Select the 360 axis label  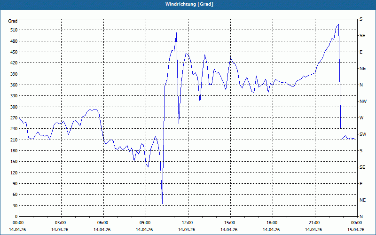(14, 85)
